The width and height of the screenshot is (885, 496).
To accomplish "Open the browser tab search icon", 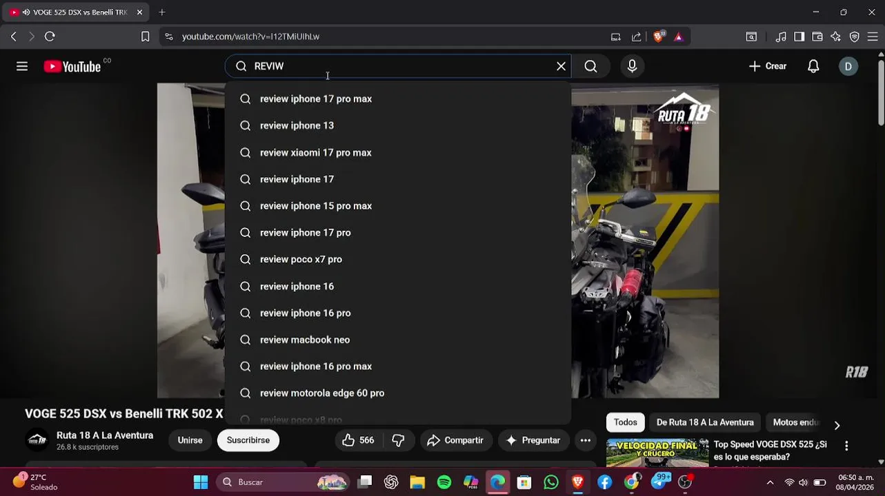I will click(x=751, y=37).
